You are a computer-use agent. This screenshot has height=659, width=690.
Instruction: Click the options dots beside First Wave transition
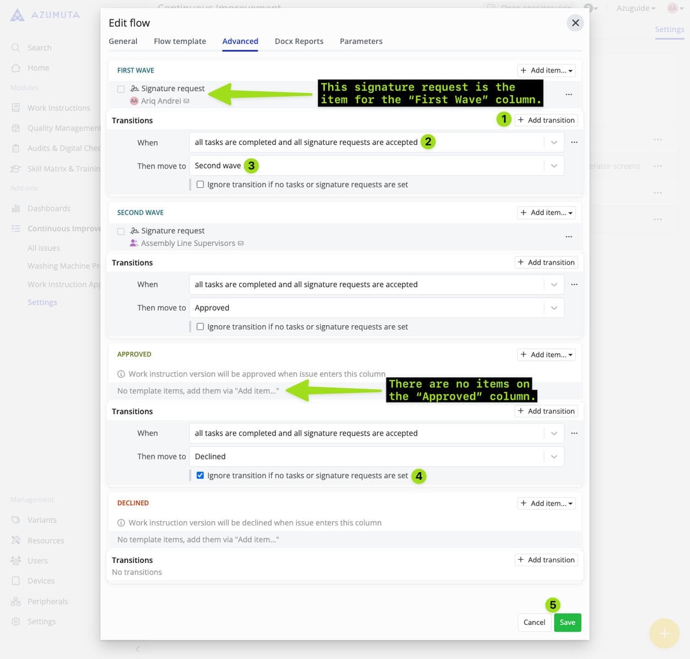click(x=574, y=142)
